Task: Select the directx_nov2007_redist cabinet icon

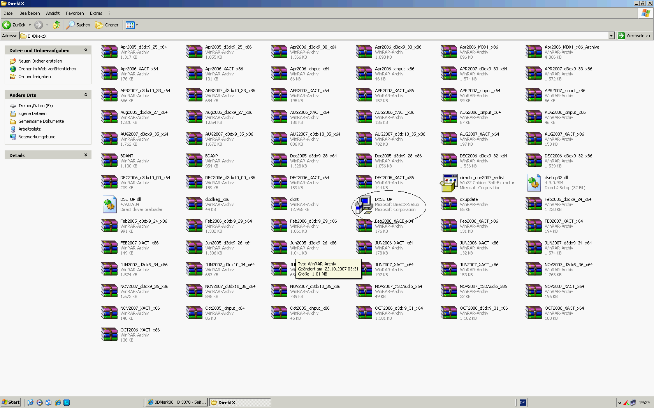Action: click(449, 183)
